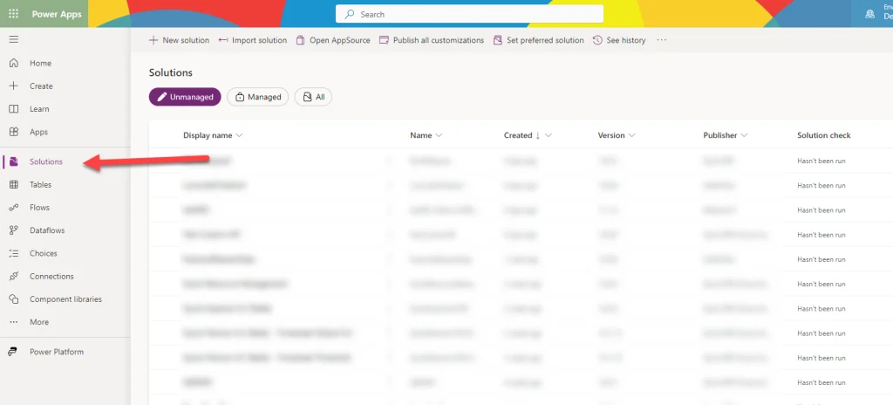The image size is (893, 405).
Task: Open the toolbar overflow ellipsis menu
Action: click(x=661, y=40)
